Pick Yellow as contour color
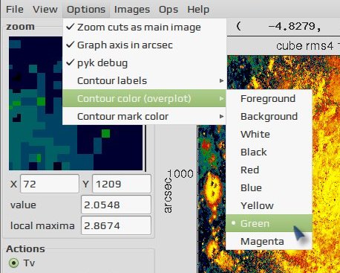 [x=269, y=205]
